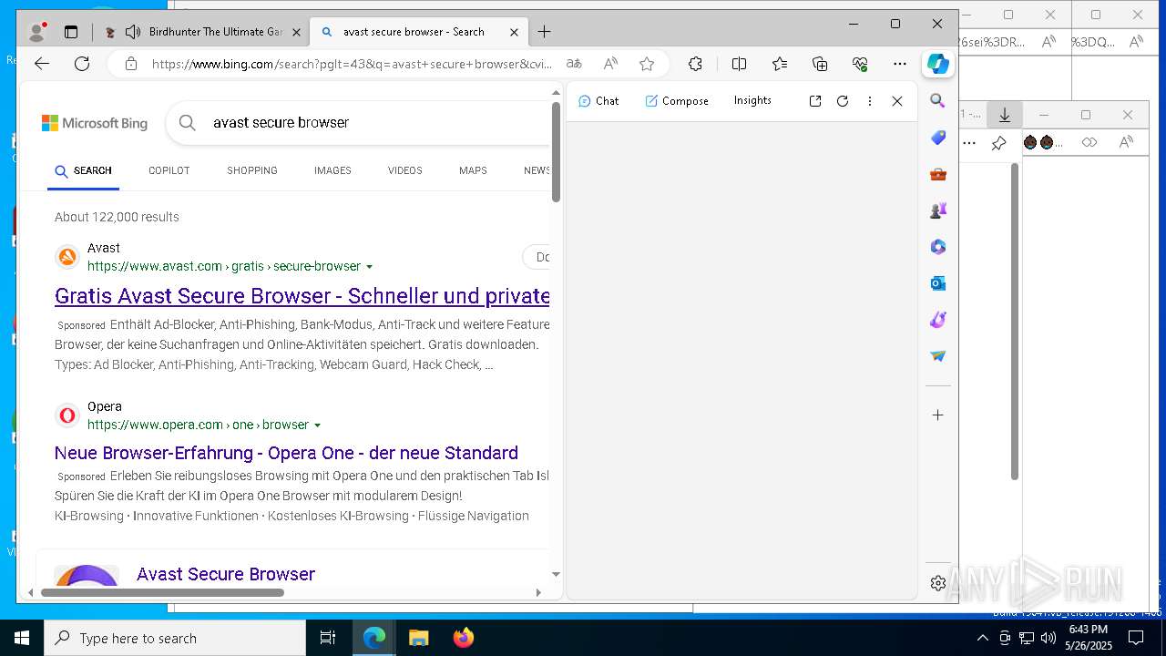Open Browser essentials heart icon
The width and height of the screenshot is (1166, 656).
pos(860,64)
